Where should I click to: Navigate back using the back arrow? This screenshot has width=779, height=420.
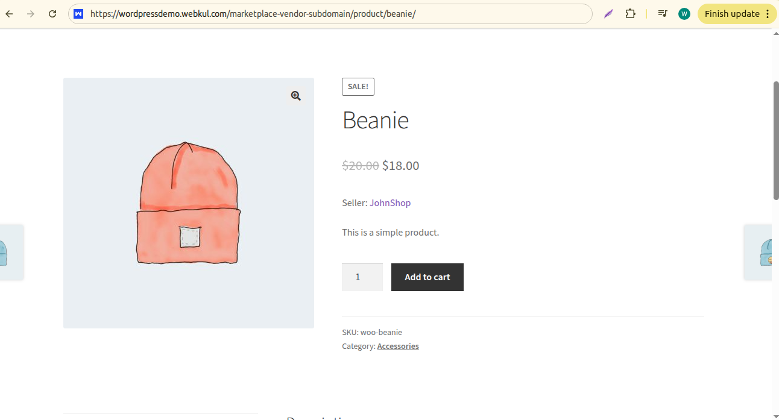[x=8, y=13]
